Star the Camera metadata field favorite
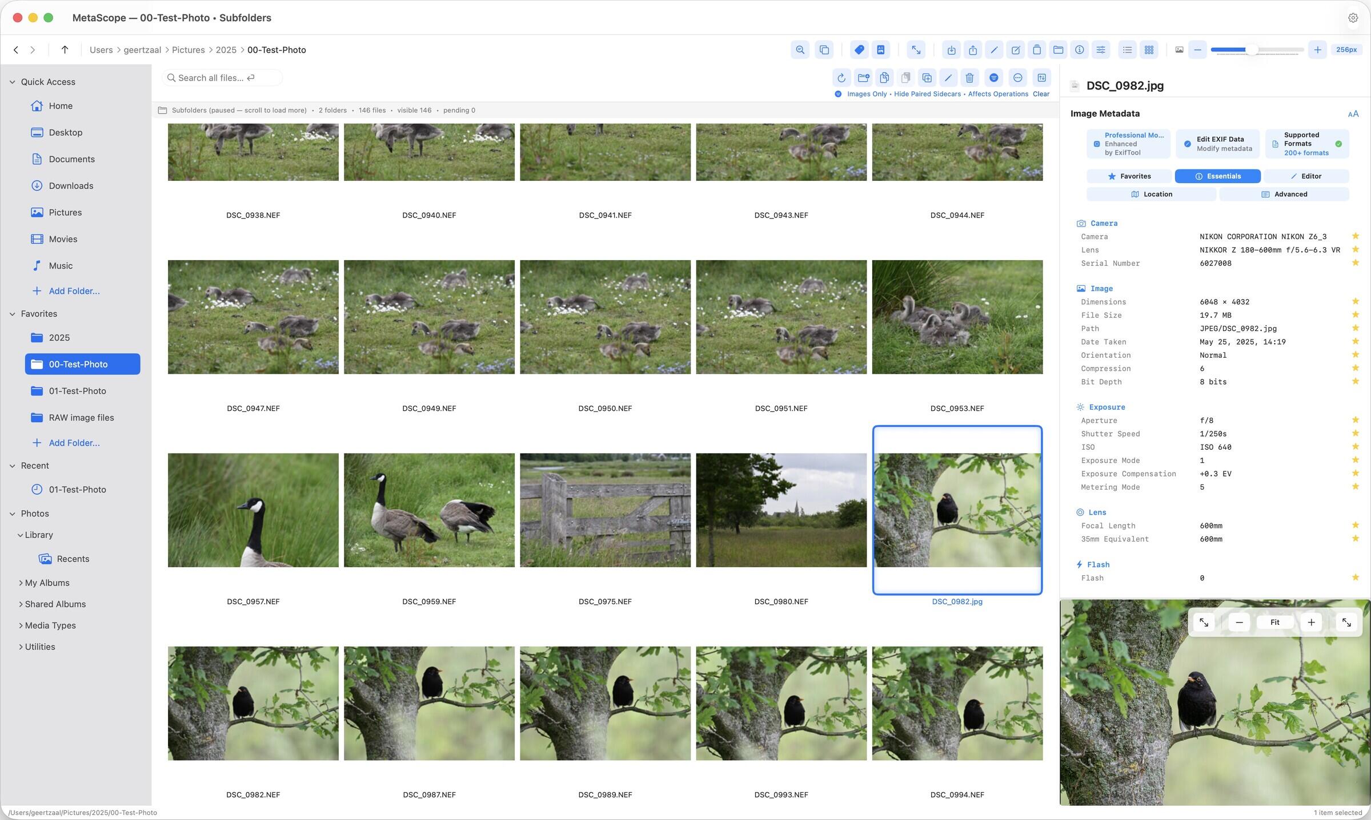Image resolution: width=1371 pixels, height=820 pixels. point(1356,236)
